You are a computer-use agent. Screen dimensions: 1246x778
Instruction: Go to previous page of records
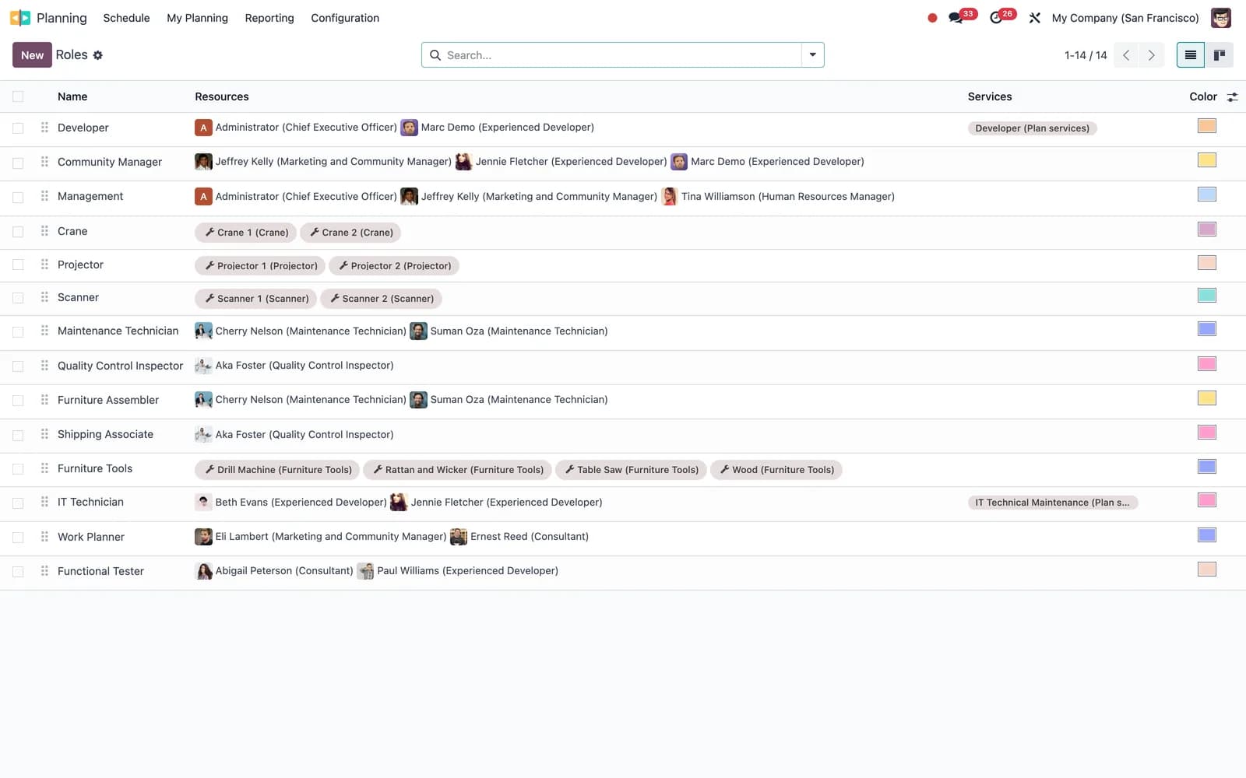click(x=1126, y=55)
